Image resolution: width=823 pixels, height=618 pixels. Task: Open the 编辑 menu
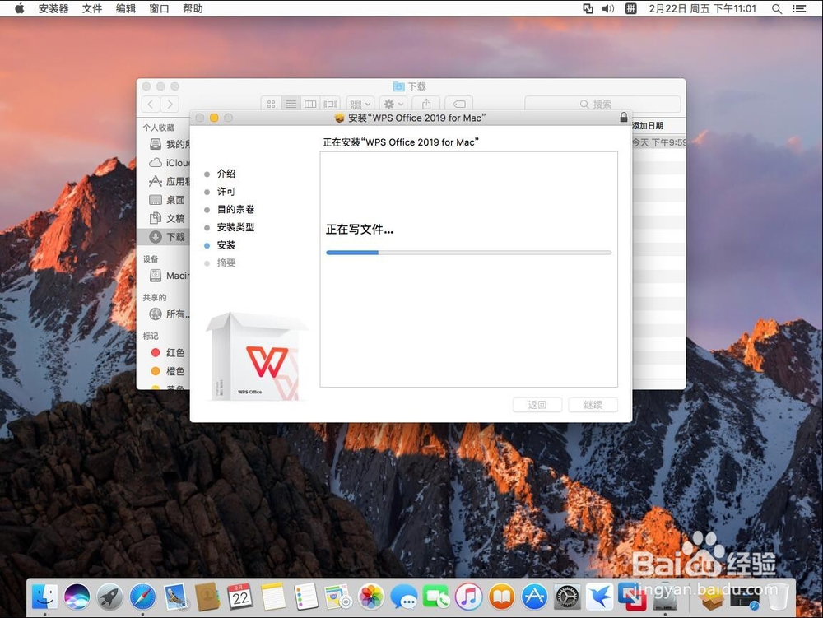pyautogui.click(x=125, y=8)
